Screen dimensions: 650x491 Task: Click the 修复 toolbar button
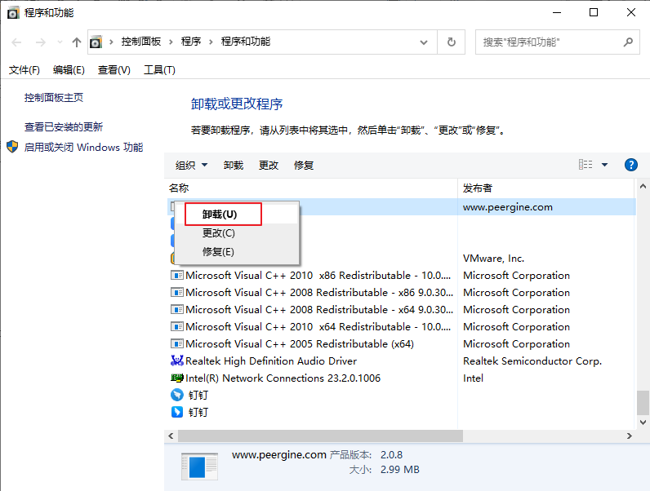[x=304, y=166]
